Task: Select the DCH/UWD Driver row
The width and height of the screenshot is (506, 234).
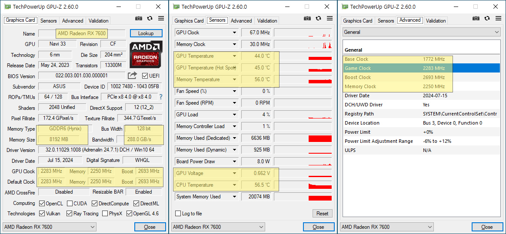Action: coord(421,105)
